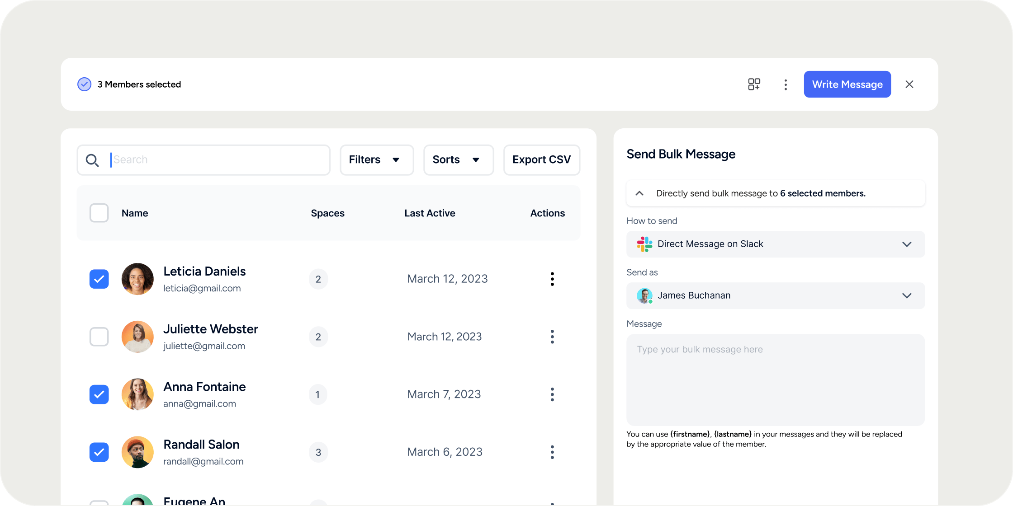Click the Spaces column header
This screenshot has width=1013, height=506.
click(327, 213)
